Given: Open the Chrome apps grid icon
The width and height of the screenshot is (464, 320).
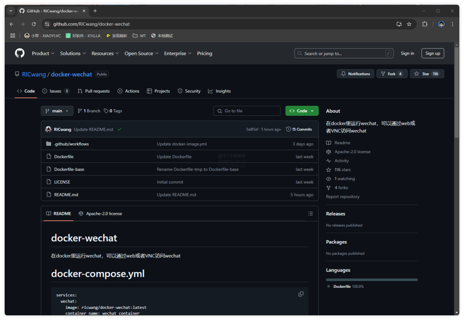Looking at the screenshot, I should [12, 36].
